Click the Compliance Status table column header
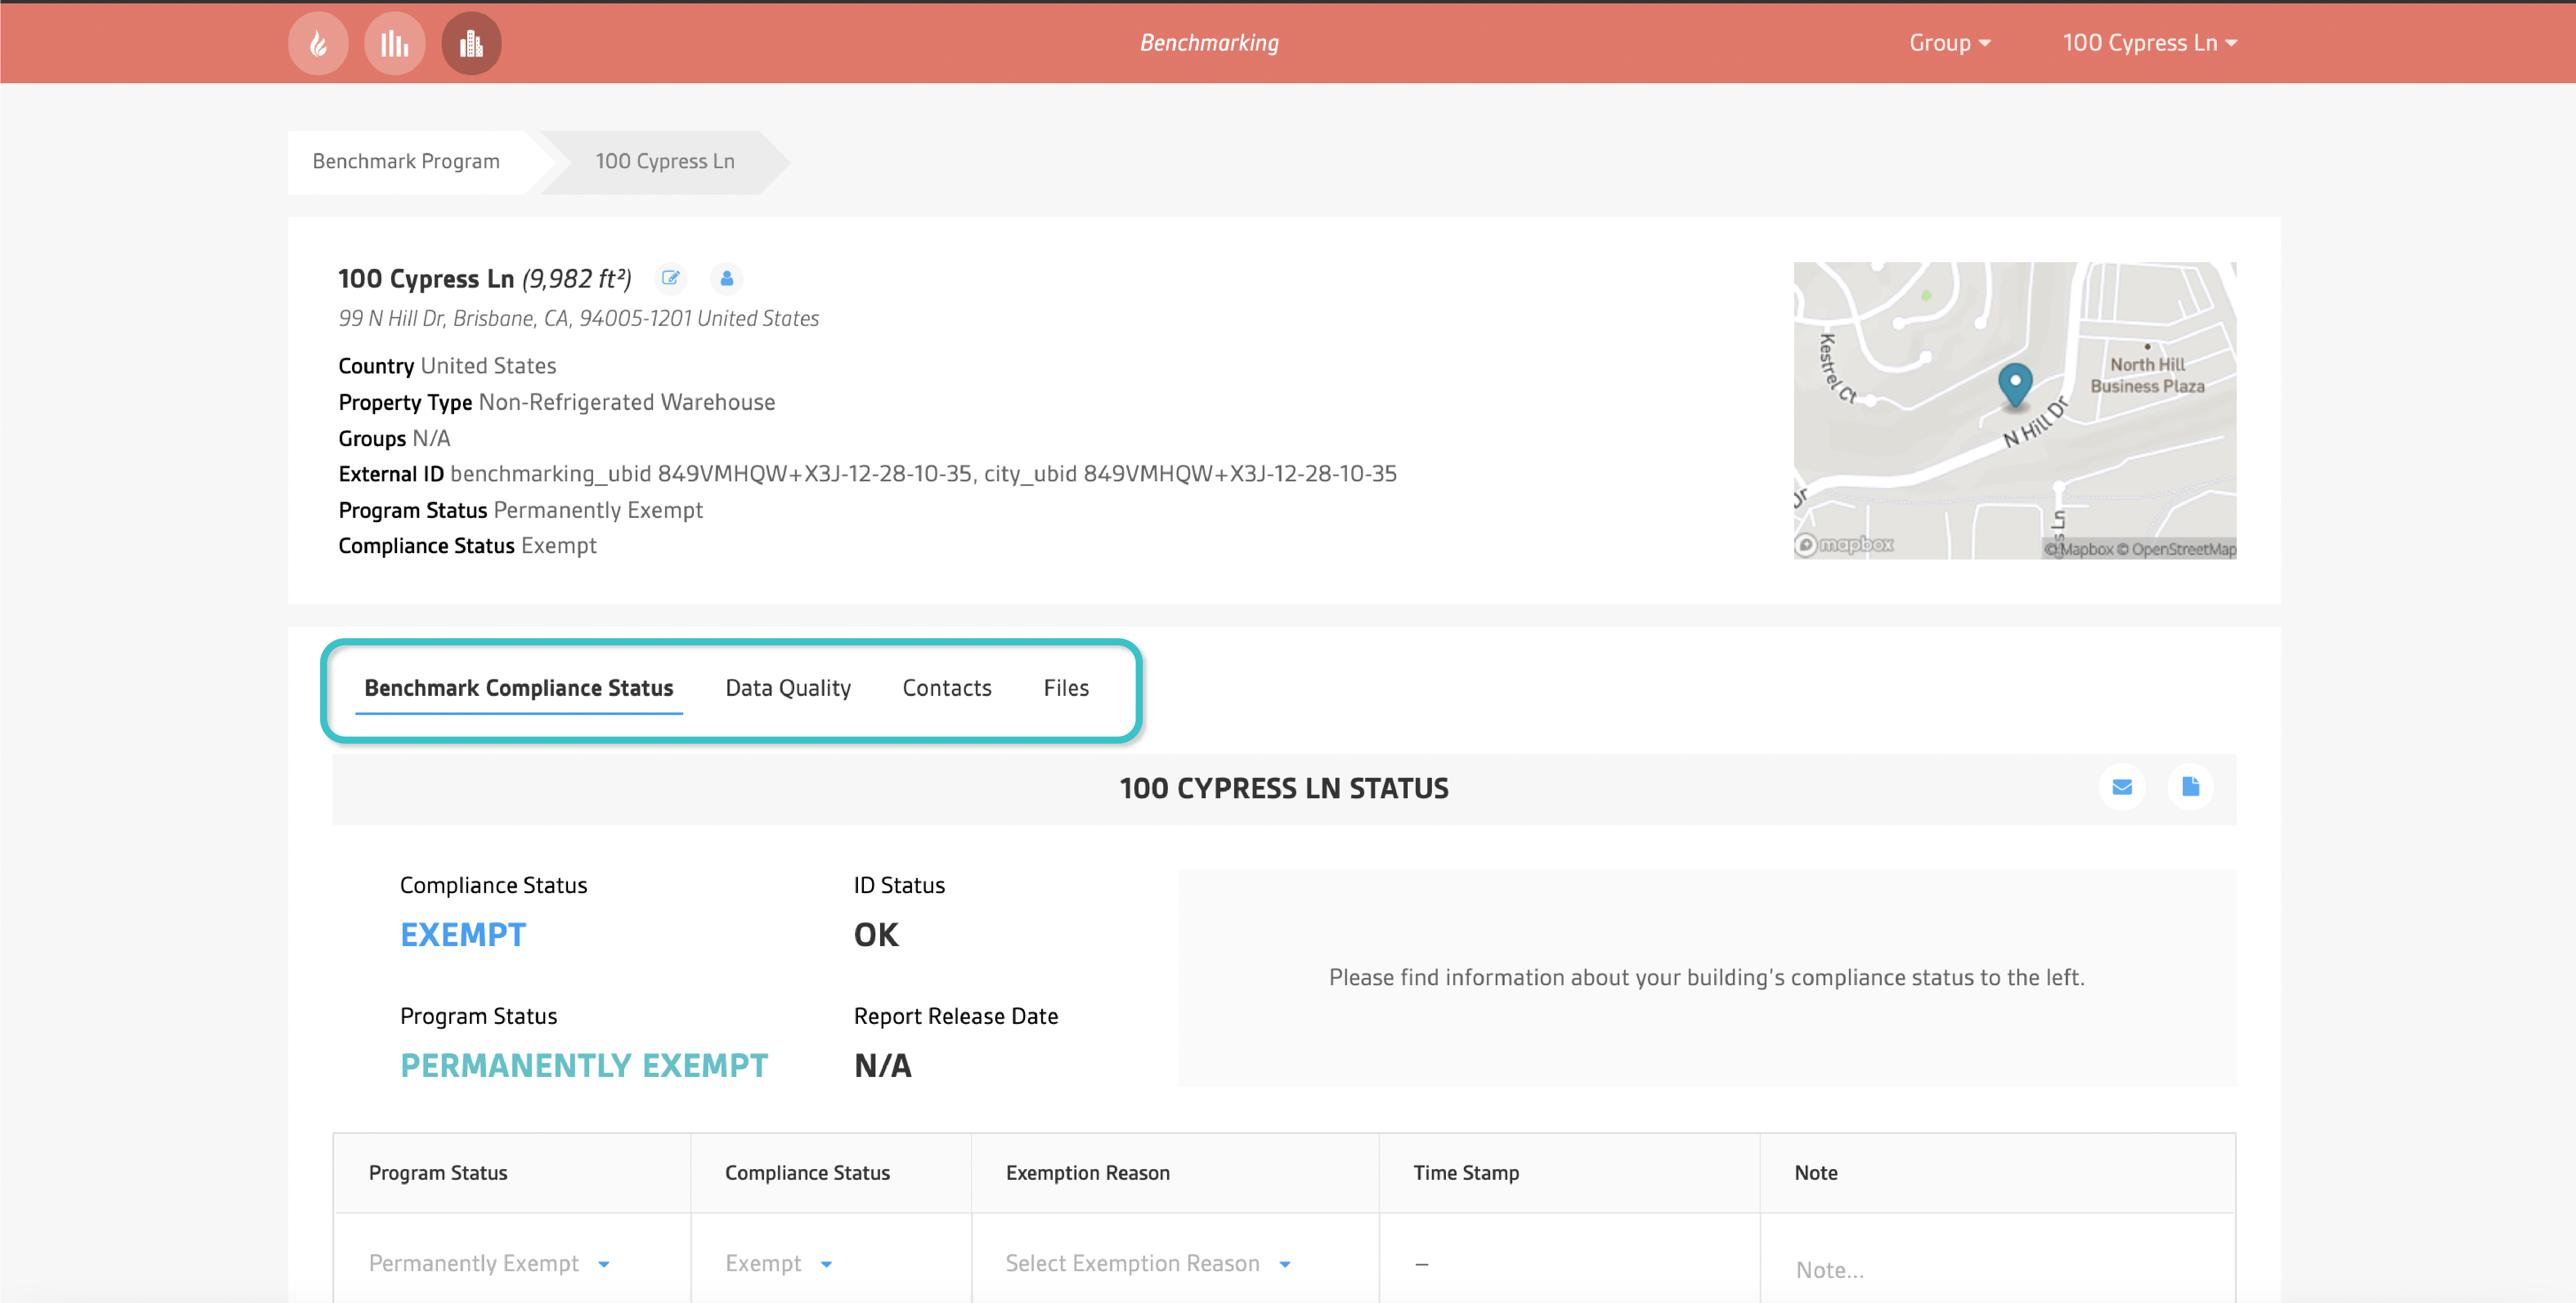This screenshot has width=2576, height=1303. tap(807, 1172)
